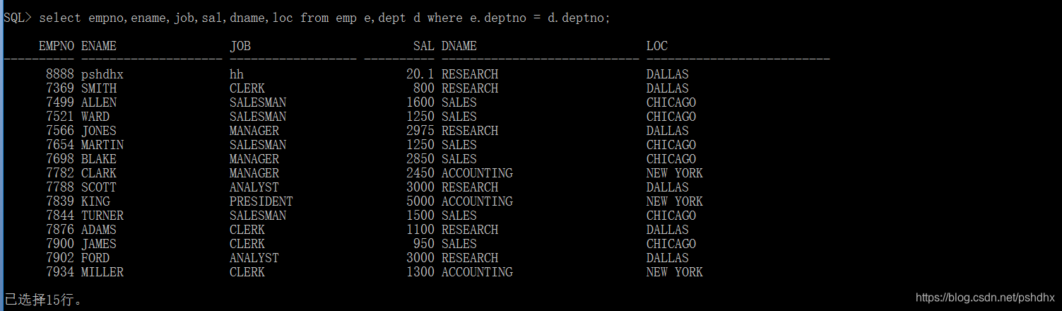The width and height of the screenshot is (1062, 311).
Task: Select the name pshdhx in ENAME column
Action: 102,74
